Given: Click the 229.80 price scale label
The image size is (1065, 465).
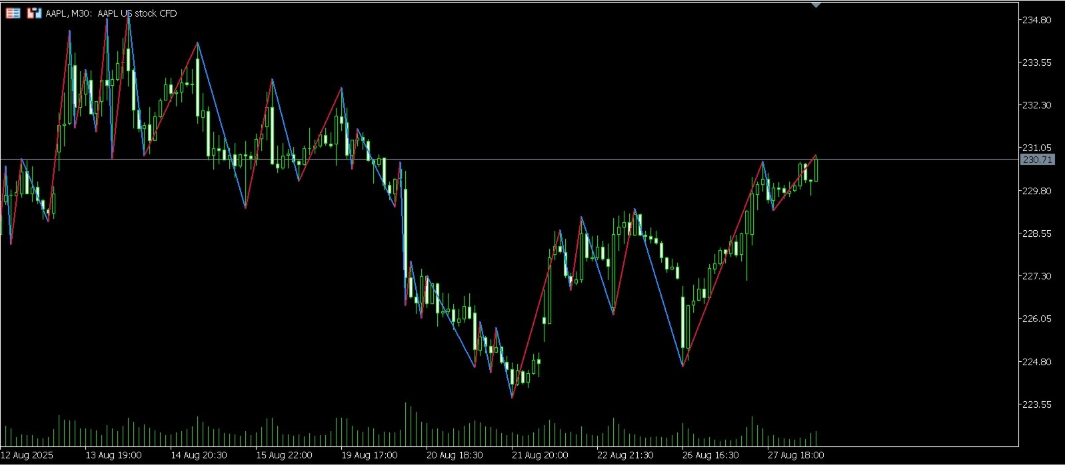Looking at the screenshot, I should click(x=1036, y=191).
